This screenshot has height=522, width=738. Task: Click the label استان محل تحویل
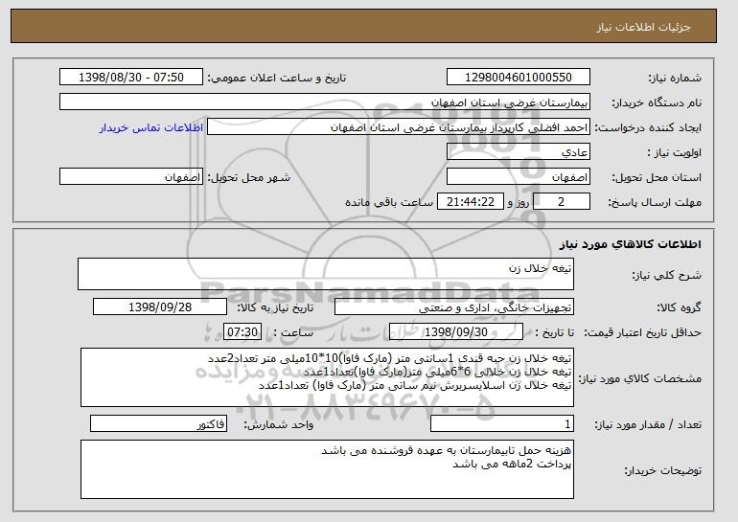click(x=657, y=177)
